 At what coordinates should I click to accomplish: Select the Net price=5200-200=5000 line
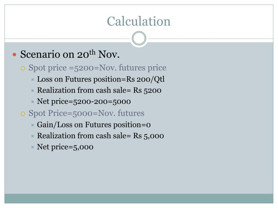[x=84, y=102]
